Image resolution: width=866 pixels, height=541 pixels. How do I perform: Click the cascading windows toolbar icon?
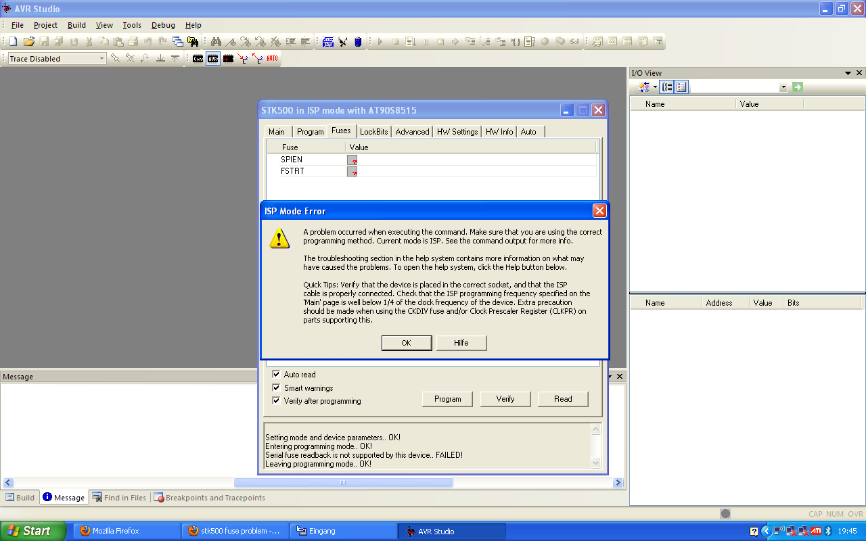(177, 42)
